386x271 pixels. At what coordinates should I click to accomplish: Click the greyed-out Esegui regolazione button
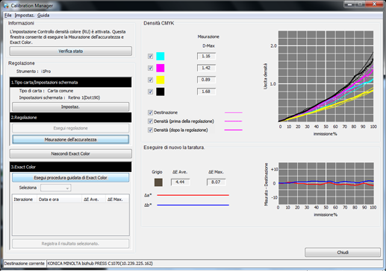71,128
